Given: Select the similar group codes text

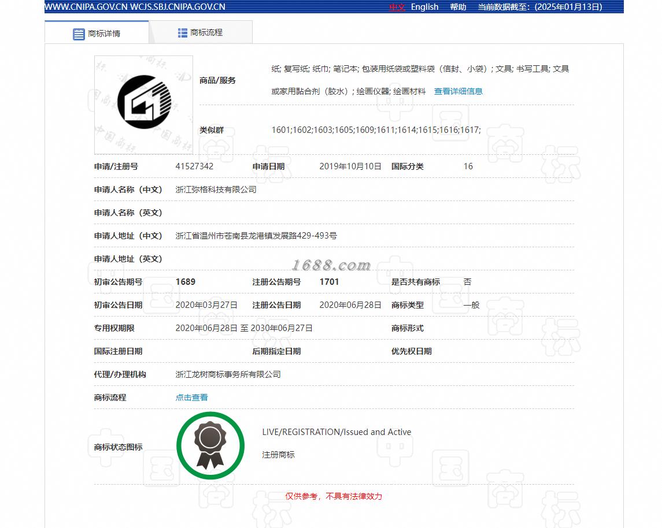Looking at the screenshot, I should [376, 130].
